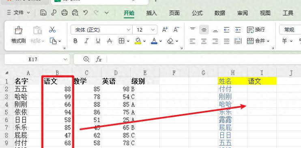Image resolution: width=301 pixels, height=148 pixels.
Task: Toggle middle vertical alignment
Action: point(204,30)
